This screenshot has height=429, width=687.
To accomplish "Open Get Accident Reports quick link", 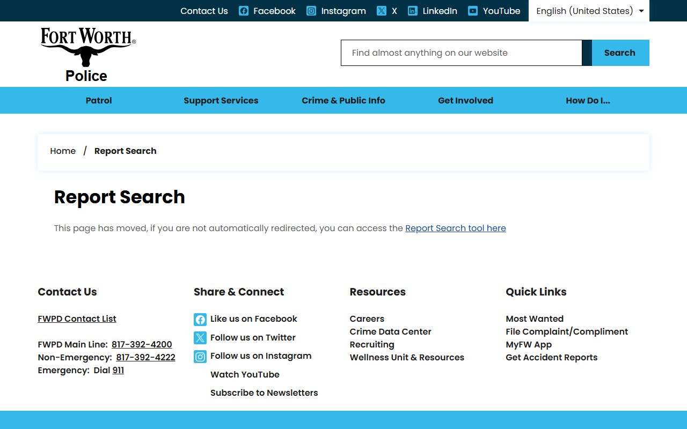I will tap(551, 358).
